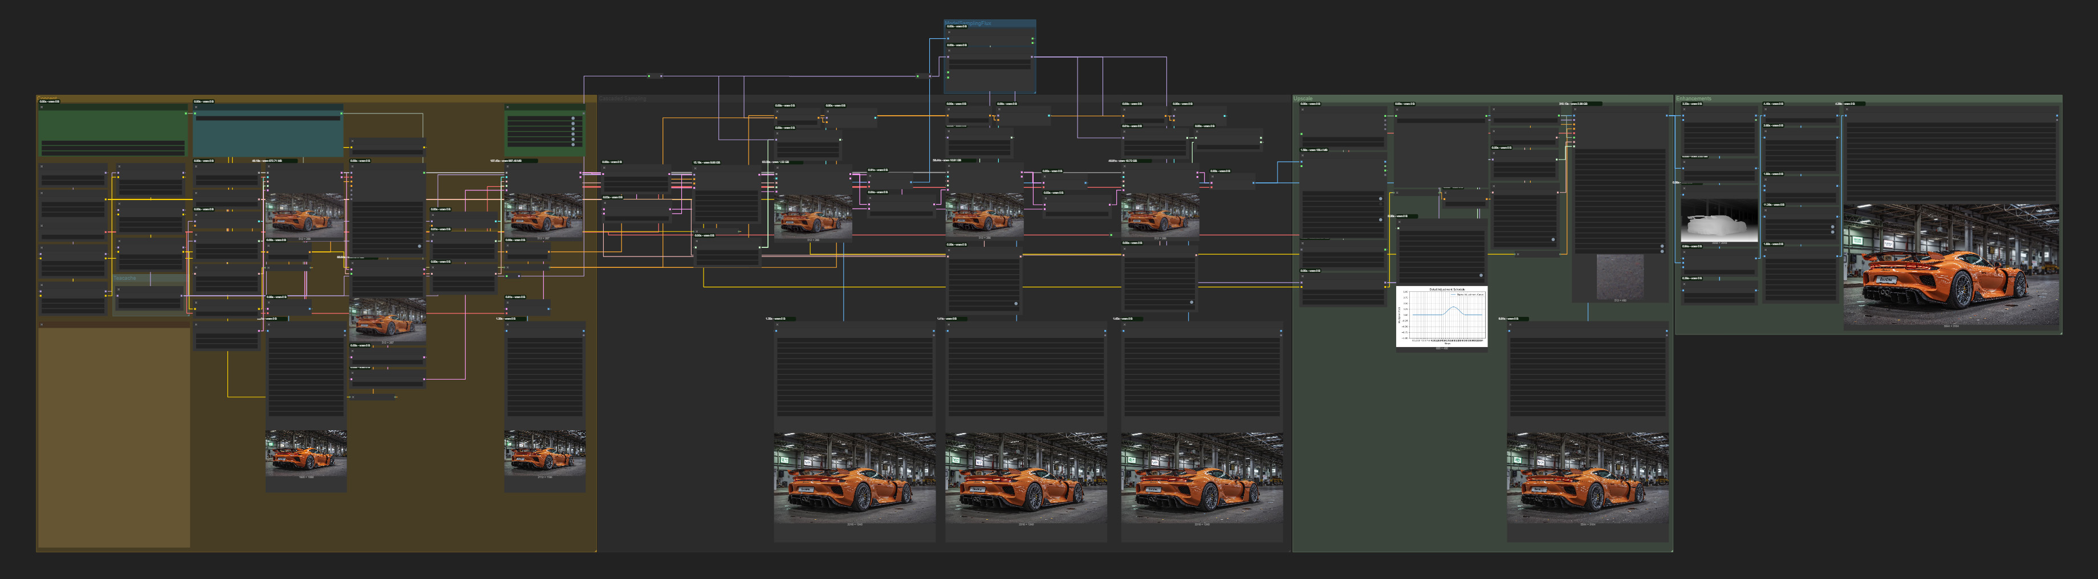Collapse the large green node in Concept group
The height and width of the screenshot is (579, 2098).
click(42, 108)
